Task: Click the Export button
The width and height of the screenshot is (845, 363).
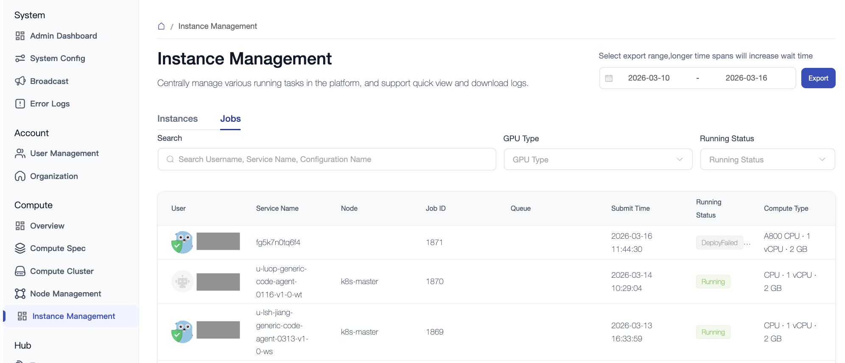Action: [818, 78]
